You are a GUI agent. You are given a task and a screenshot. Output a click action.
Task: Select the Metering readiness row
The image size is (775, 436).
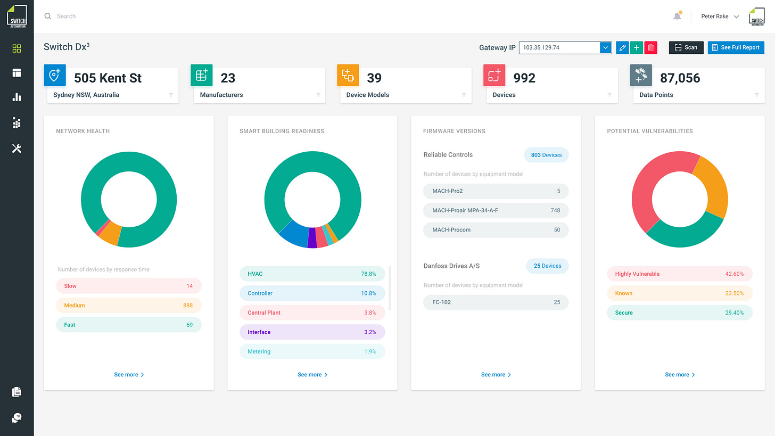point(312,351)
